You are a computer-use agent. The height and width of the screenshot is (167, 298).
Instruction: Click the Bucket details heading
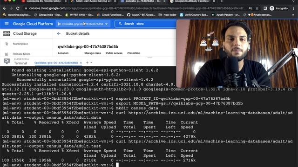click(x=78, y=33)
